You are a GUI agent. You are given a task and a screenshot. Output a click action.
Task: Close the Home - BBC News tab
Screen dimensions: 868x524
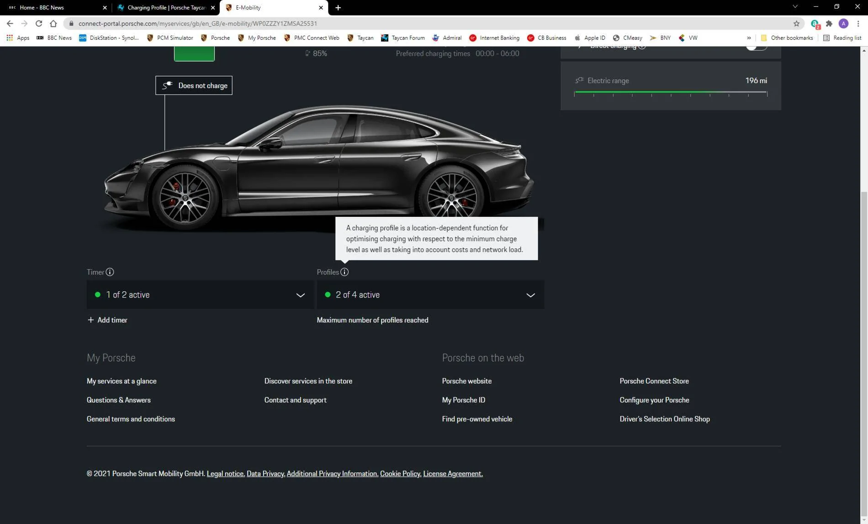(x=104, y=7)
